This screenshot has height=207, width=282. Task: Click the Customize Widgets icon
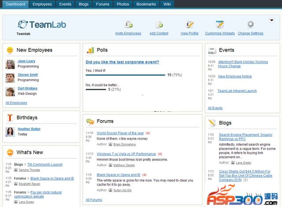(220, 24)
